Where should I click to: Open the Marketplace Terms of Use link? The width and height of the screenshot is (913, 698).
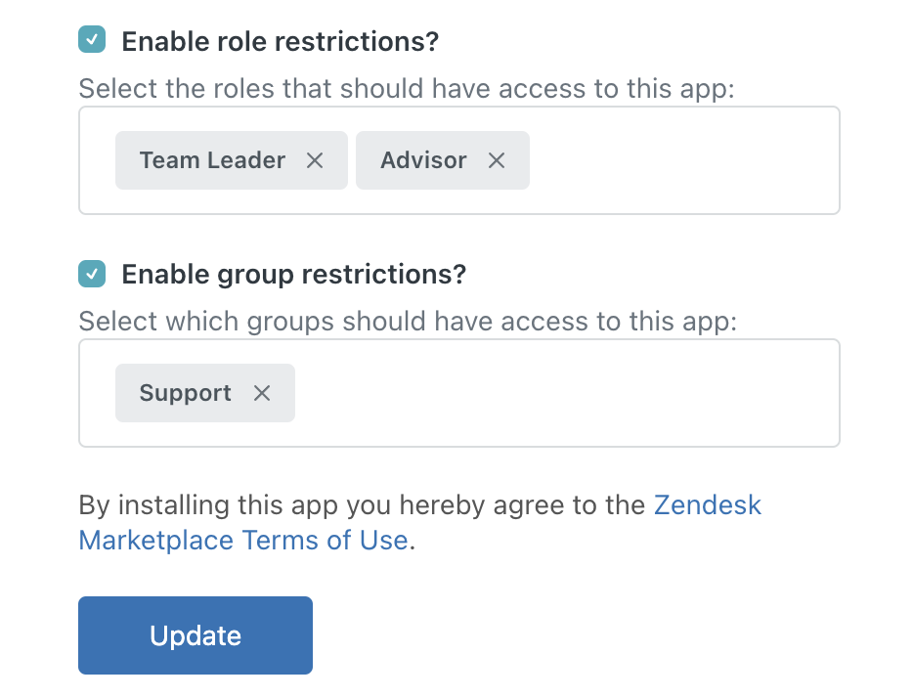[242, 541]
